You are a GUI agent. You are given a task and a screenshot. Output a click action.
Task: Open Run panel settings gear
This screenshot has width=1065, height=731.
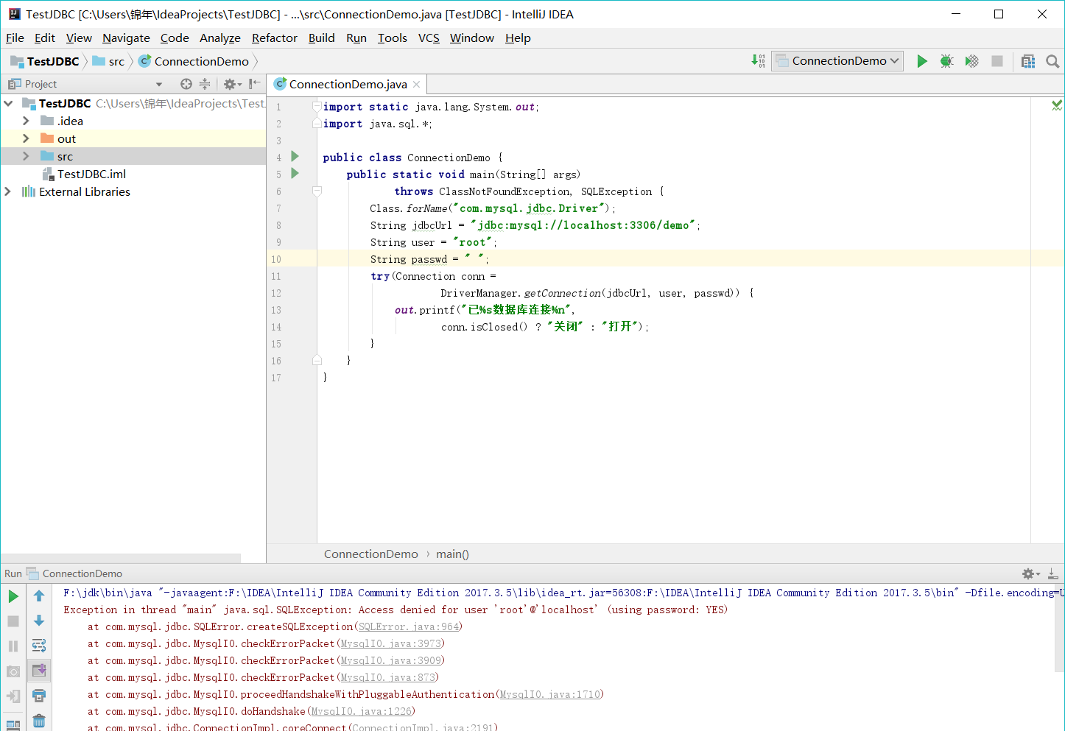tap(1030, 573)
